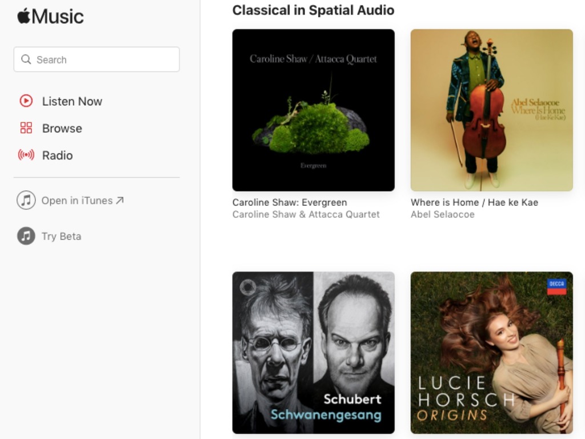Open the Listen Now section
This screenshot has width=585, height=439.
tap(61, 101)
